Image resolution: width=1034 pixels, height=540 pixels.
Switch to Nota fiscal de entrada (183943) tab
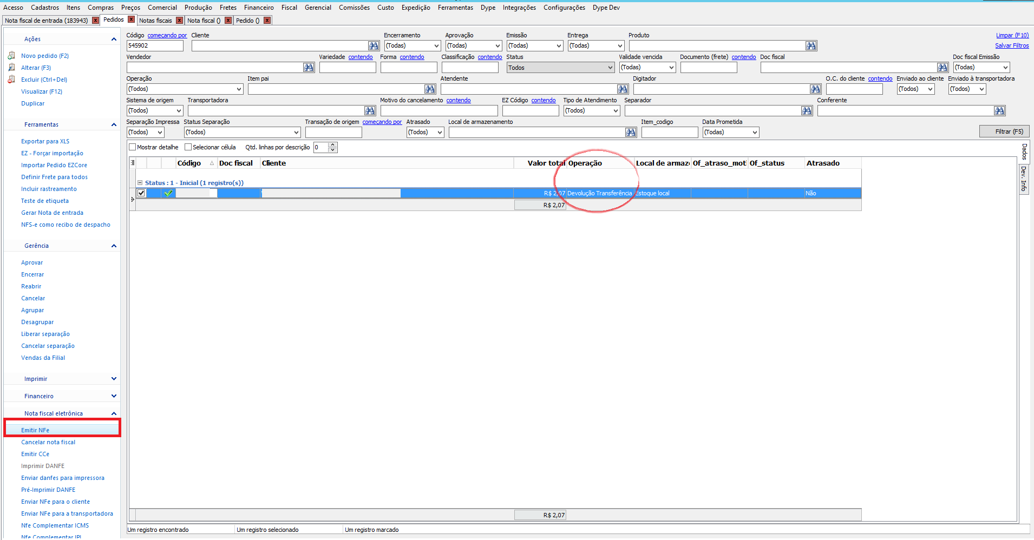tap(47, 21)
